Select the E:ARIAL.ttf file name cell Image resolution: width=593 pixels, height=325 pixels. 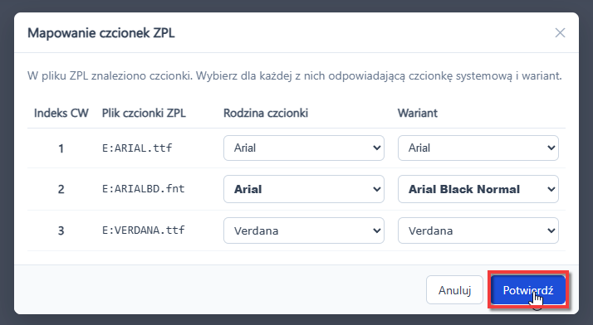(137, 148)
